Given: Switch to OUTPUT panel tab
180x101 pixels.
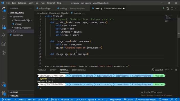Looking at the screenshot, I should pyautogui.click(x=53, y=70).
